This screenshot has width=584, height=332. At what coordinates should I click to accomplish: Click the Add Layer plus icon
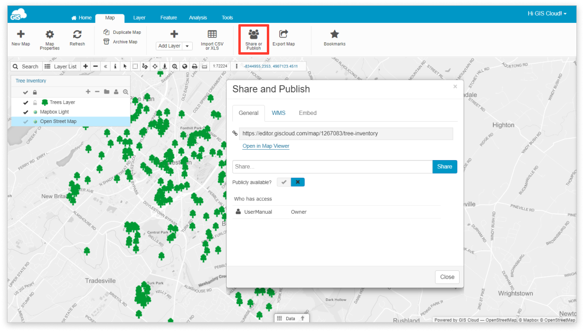(x=174, y=34)
